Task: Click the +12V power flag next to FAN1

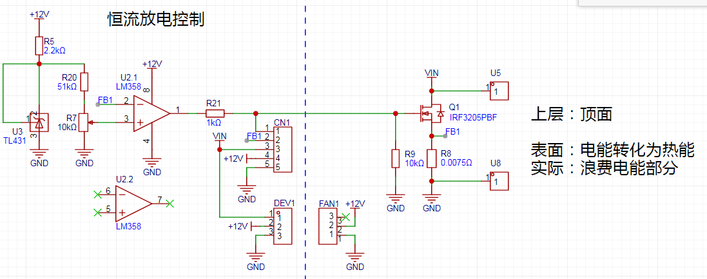Action: coord(355,206)
